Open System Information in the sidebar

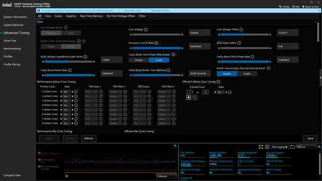click(x=15, y=17)
